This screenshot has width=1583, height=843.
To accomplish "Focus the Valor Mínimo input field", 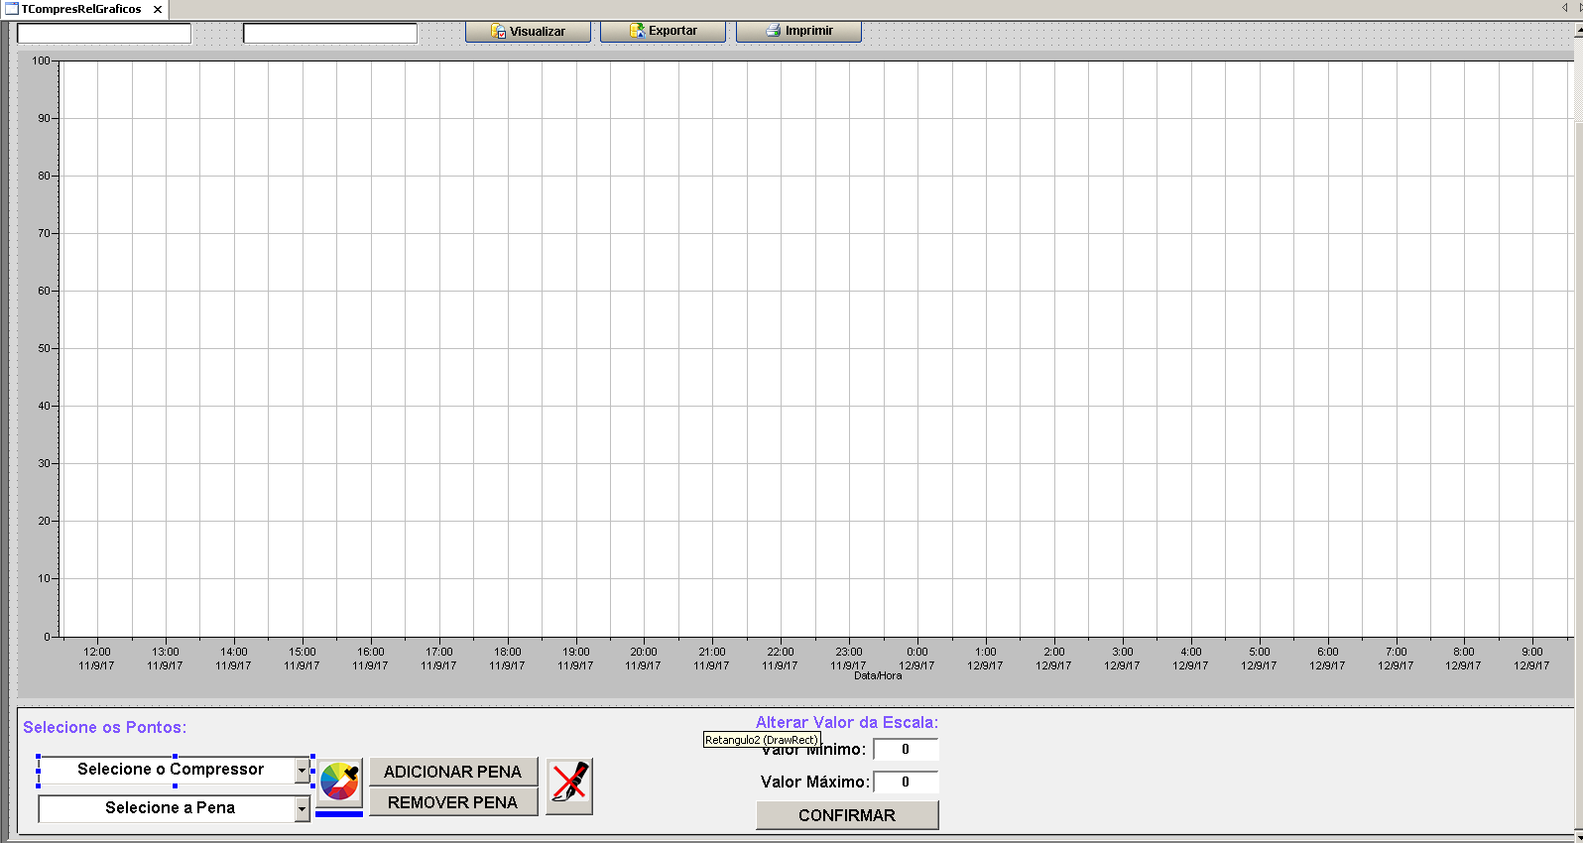I will coord(906,750).
